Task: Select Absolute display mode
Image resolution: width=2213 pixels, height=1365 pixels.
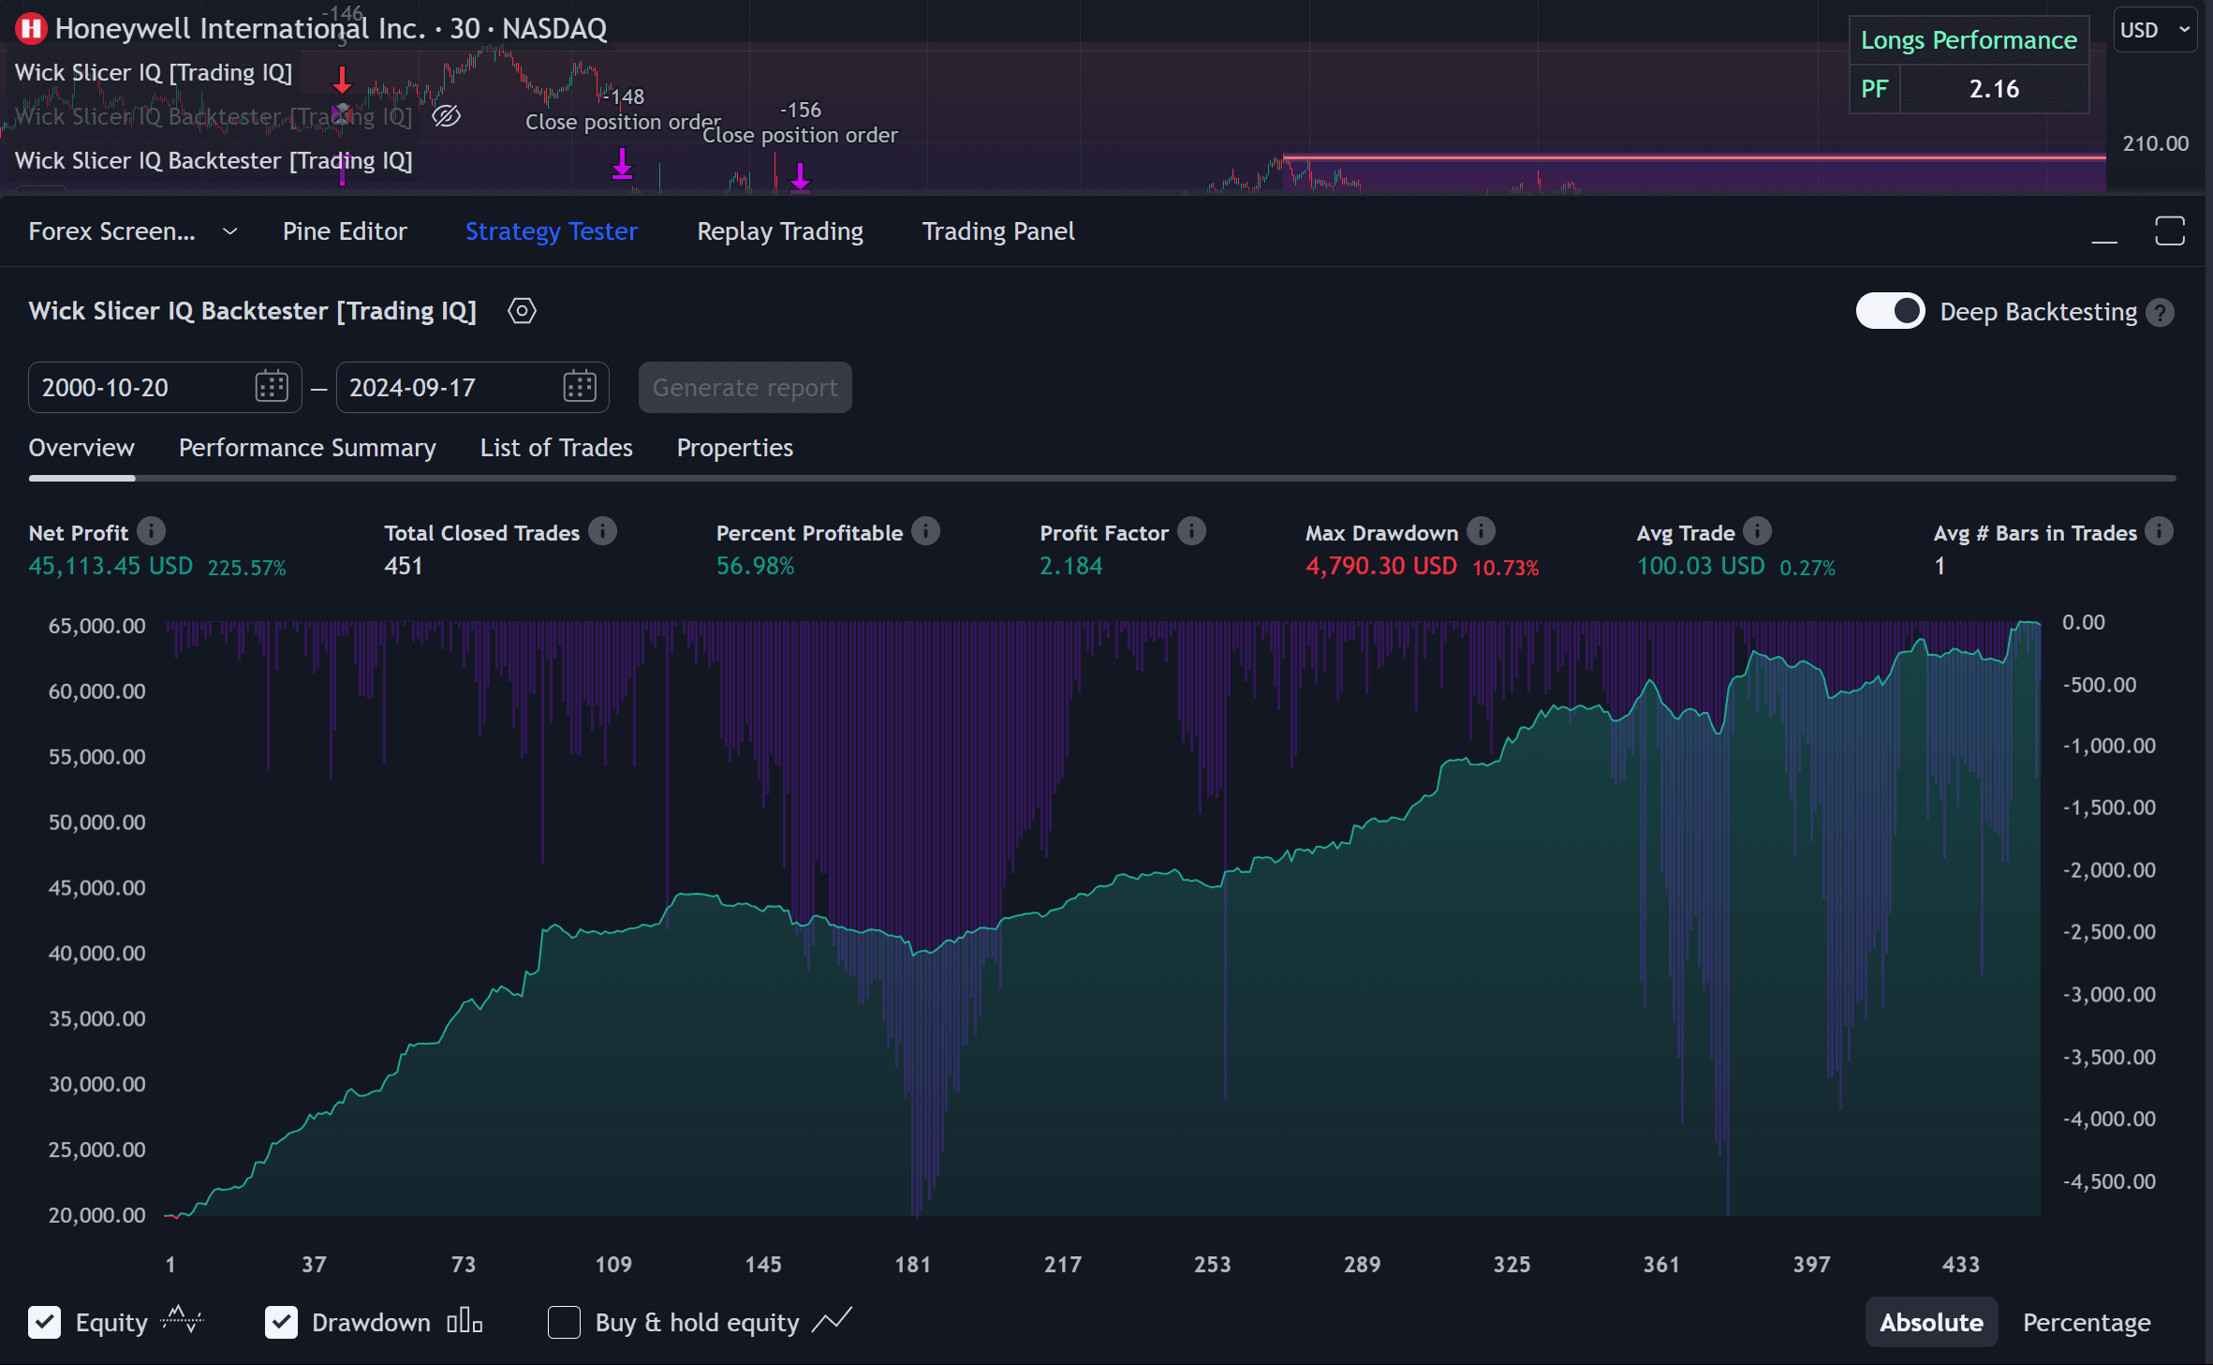Action: [1931, 1322]
